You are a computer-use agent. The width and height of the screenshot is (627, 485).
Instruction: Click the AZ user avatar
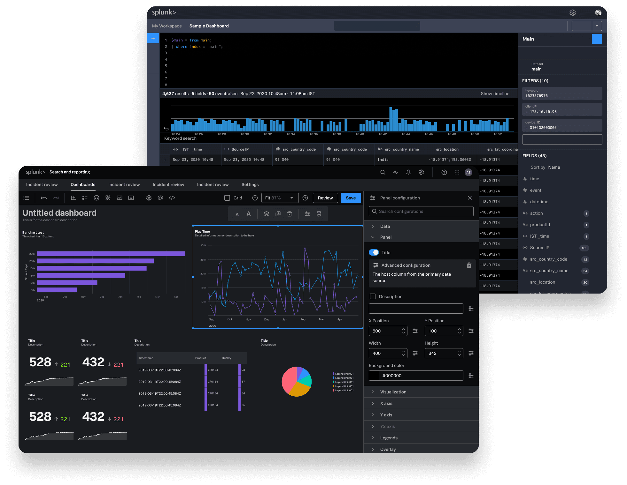tap(468, 172)
